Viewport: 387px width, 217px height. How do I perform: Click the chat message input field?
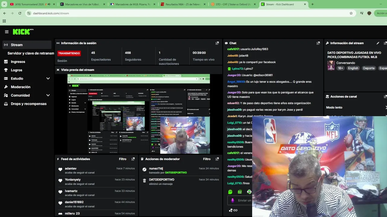[x=244, y=200]
